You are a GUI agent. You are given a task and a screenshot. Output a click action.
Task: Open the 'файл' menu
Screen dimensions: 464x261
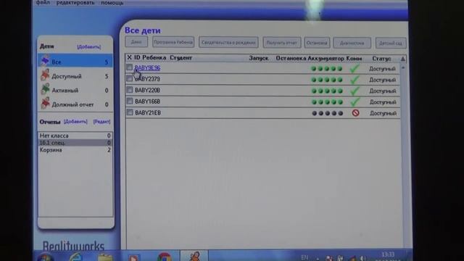pos(43,3)
